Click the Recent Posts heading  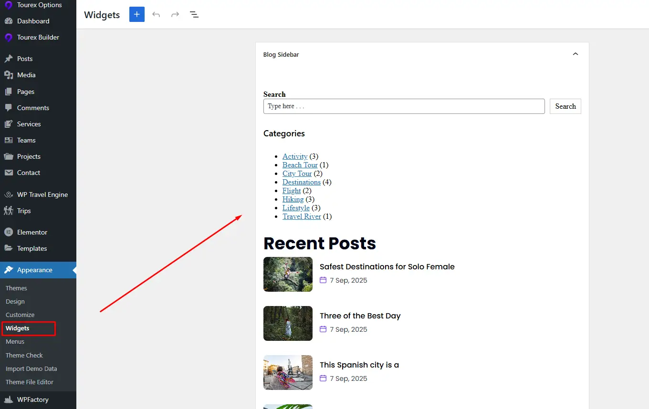coord(320,243)
